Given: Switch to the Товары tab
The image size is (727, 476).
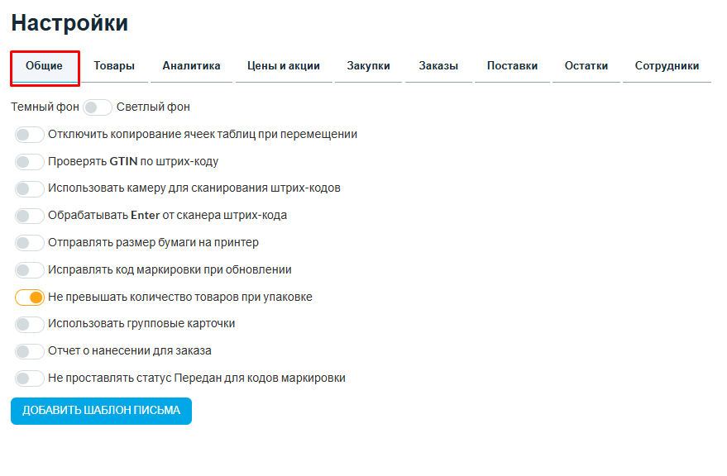Looking at the screenshot, I should pos(114,66).
